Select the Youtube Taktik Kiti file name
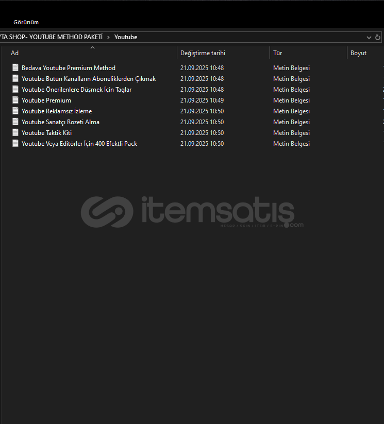The height and width of the screenshot is (424, 384). (46, 133)
